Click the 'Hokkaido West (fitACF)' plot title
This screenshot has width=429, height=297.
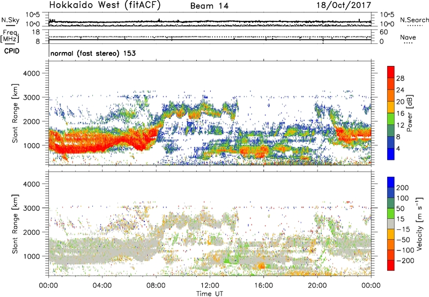point(105,5)
